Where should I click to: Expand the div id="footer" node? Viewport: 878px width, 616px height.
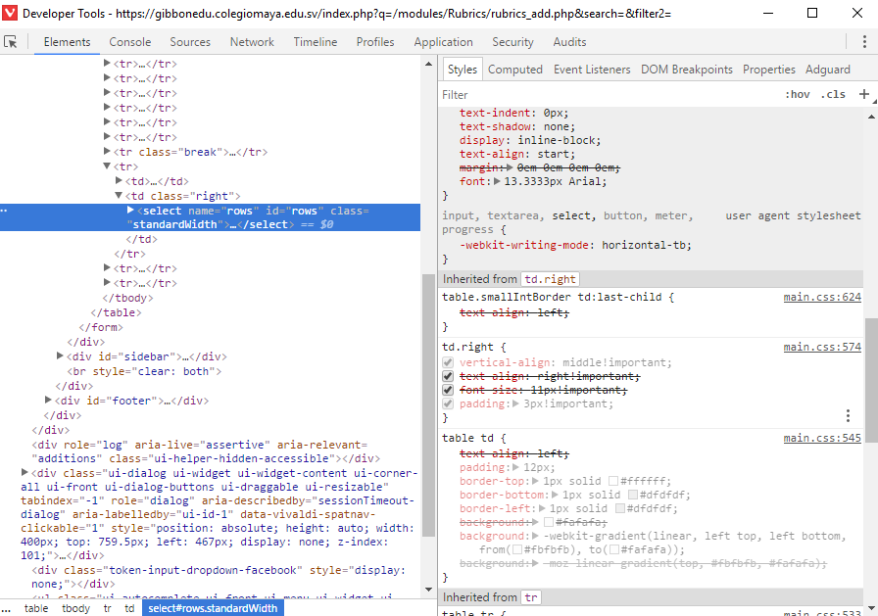click(48, 400)
